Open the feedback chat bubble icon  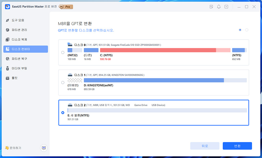[44, 148]
